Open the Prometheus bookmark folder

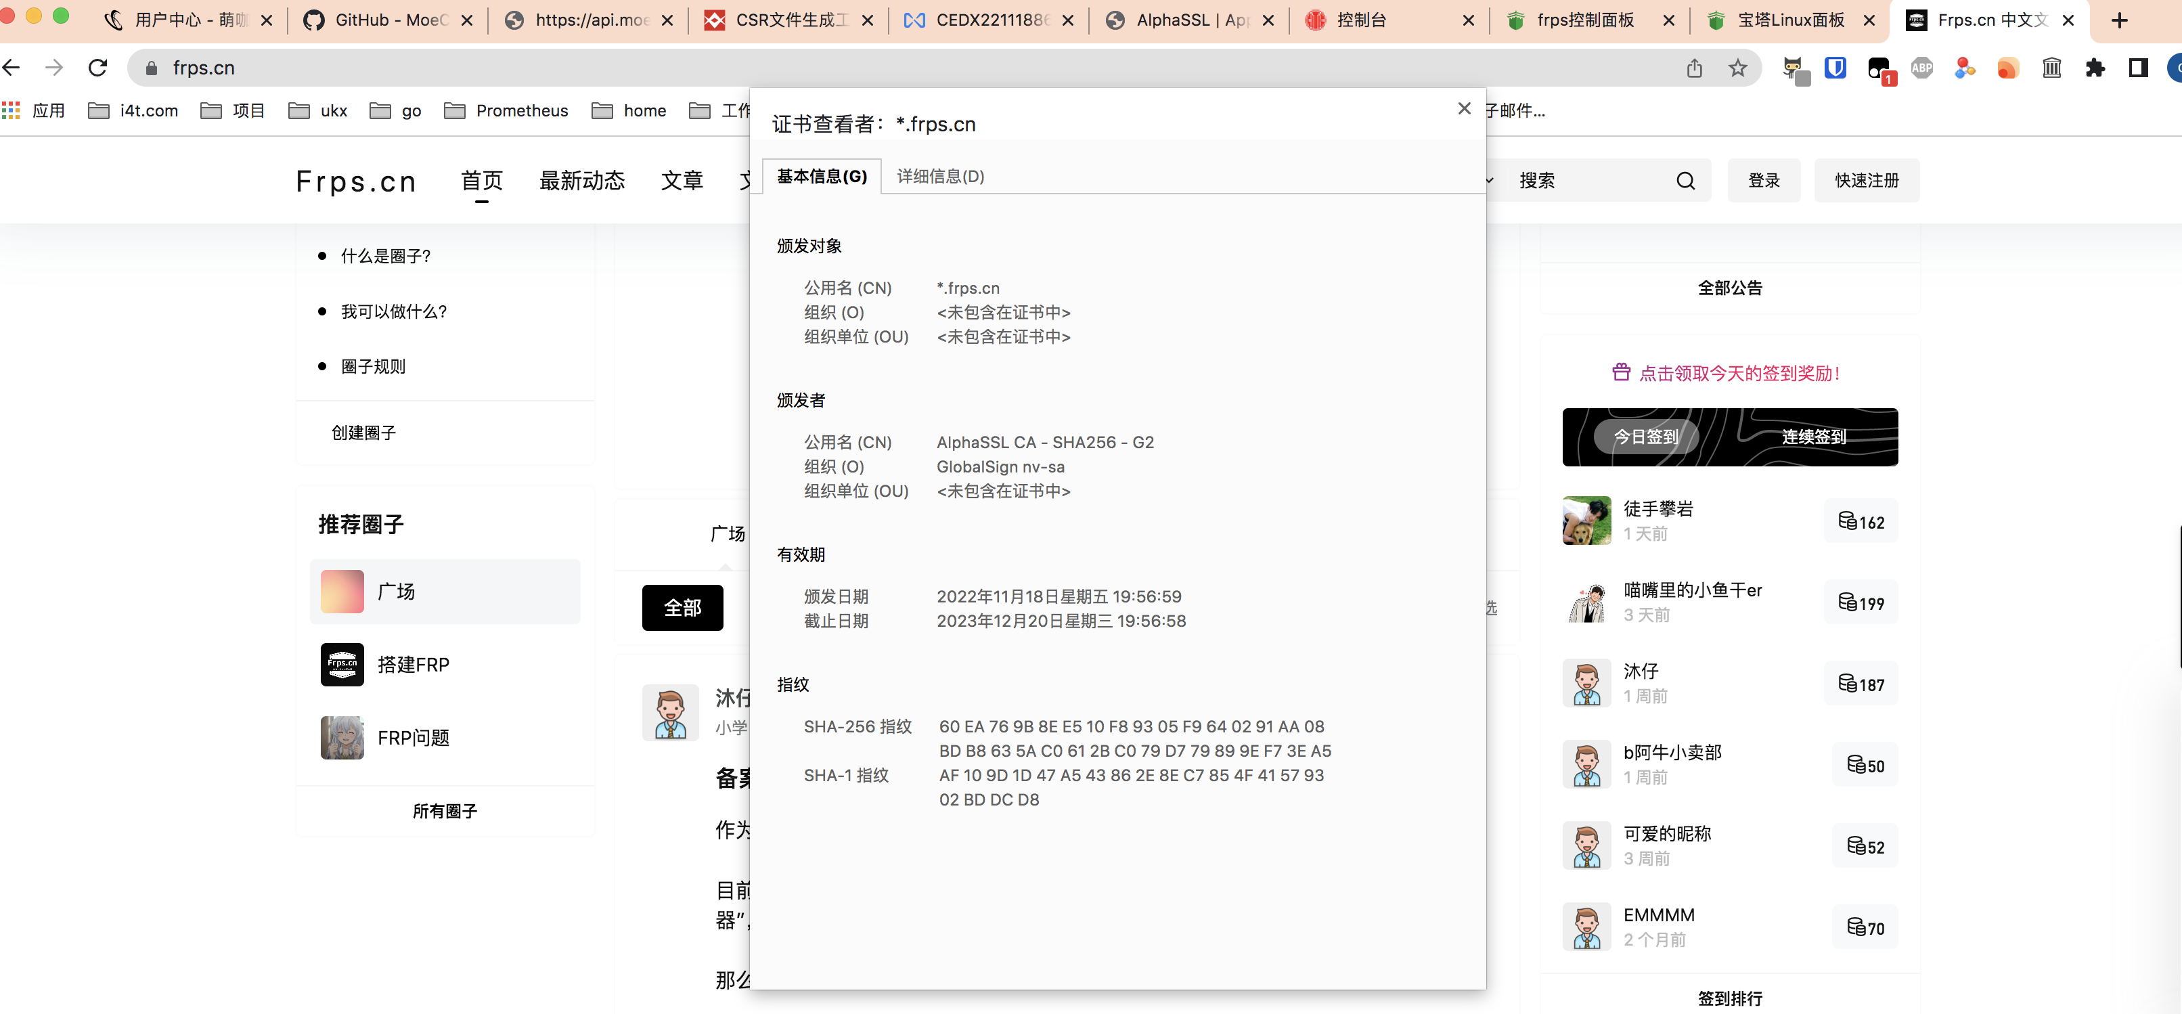[x=506, y=110]
